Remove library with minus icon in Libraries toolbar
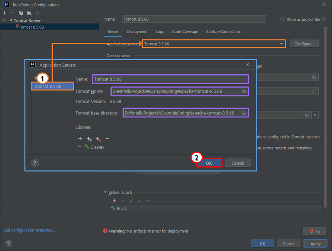 [x=107, y=139]
